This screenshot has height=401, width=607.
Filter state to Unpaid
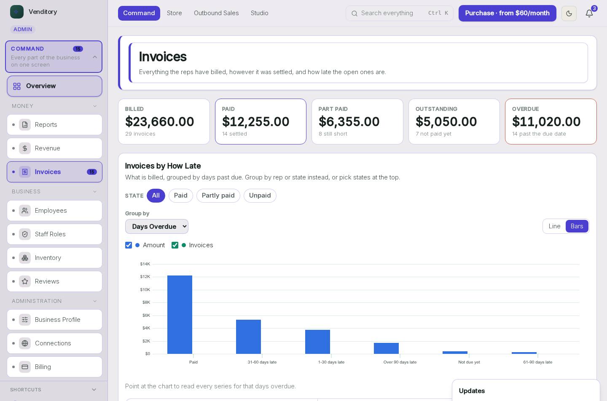tap(260, 195)
